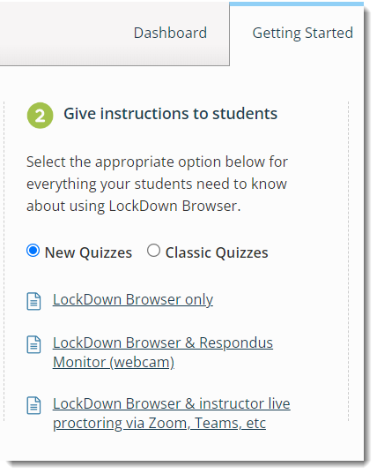Select the New Quizzes radio button
Image resolution: width=377 pixels, height=474 pixels.
(x=33, y=251)
